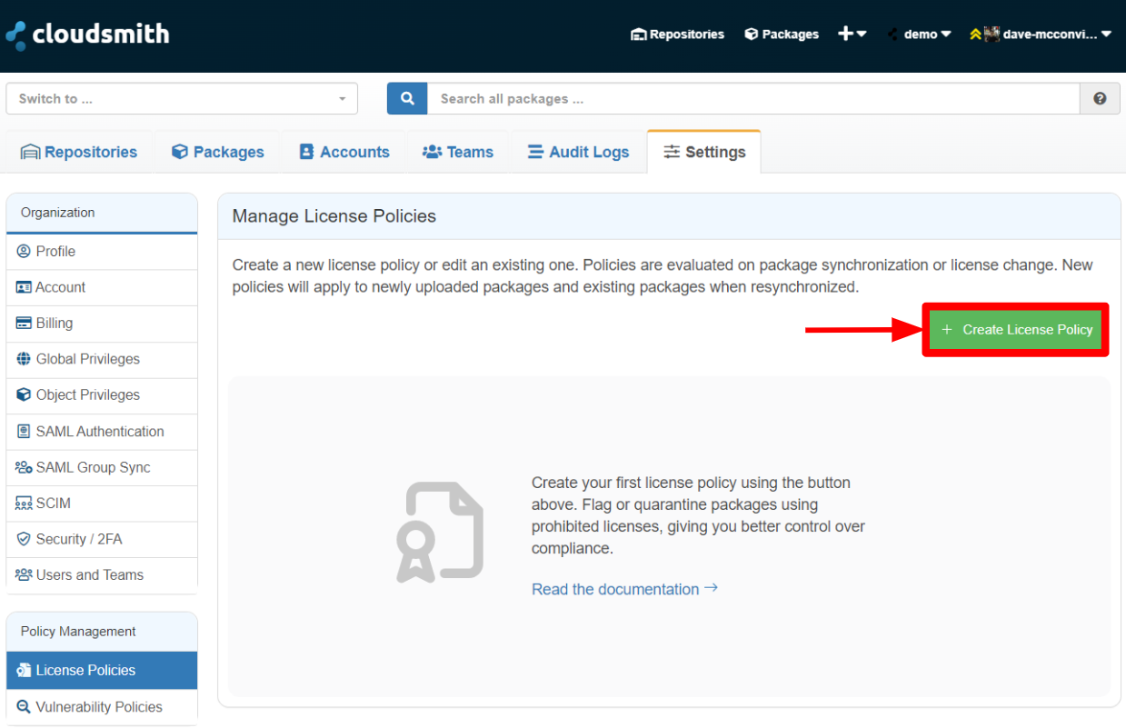The height and width of the screenshot is (728, 1126).
Task: Open SAML Authentication in sidebar
Action: tap(102, 432)
